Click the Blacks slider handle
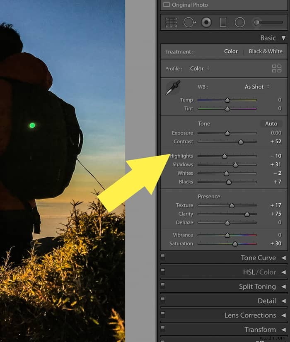Screen dimensions: 290x342 (229, 182)
